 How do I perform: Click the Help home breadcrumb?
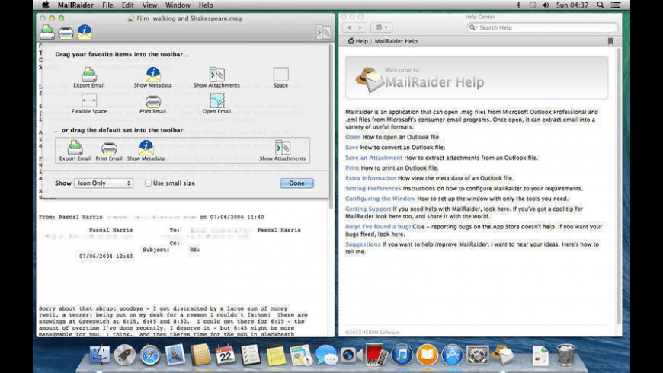pos(357,41)
